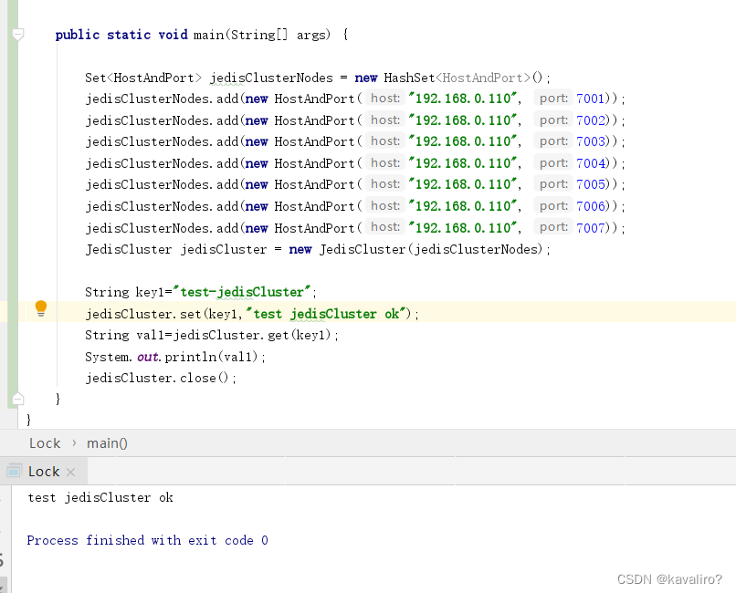Click main() in breadcrumb bar

(x=107, y=443)
